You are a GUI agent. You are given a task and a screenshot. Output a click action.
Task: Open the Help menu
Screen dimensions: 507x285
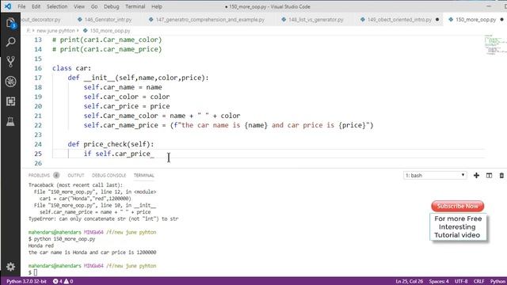157,6
